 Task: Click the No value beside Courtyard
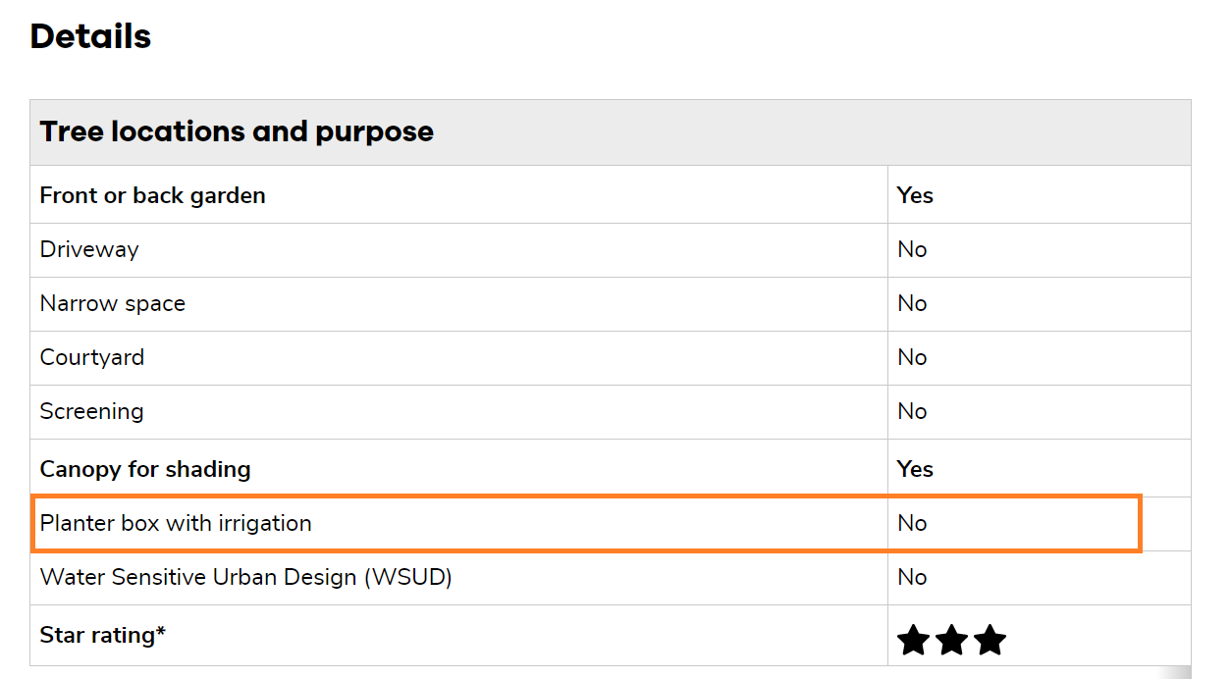click(x=912, y=357)
